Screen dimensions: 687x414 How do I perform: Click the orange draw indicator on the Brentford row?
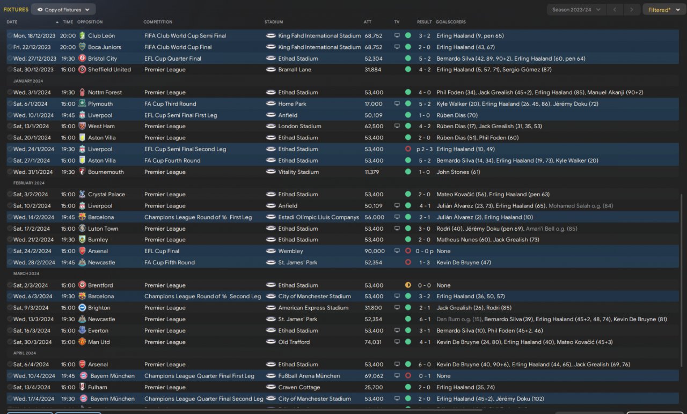[408, 285]
